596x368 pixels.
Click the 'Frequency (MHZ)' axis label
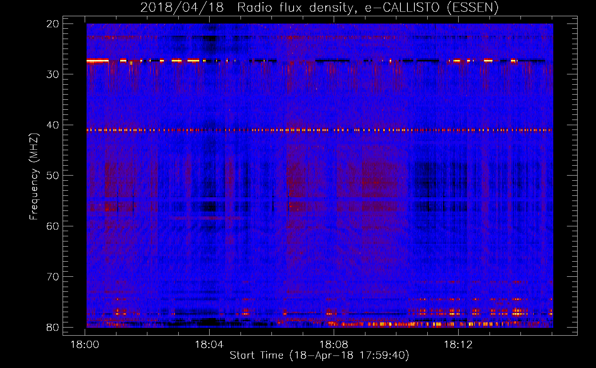pos(34,177)
